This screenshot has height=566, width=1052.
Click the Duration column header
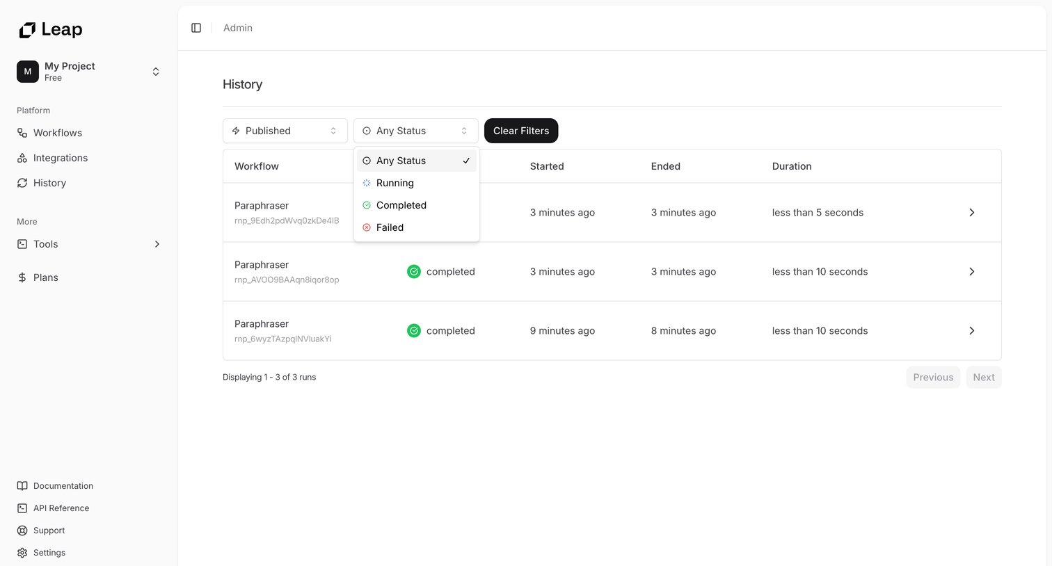point(792,166)
